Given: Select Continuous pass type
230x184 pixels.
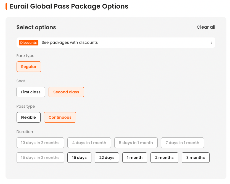Looking at the screenshot, I should click(60, 117).
